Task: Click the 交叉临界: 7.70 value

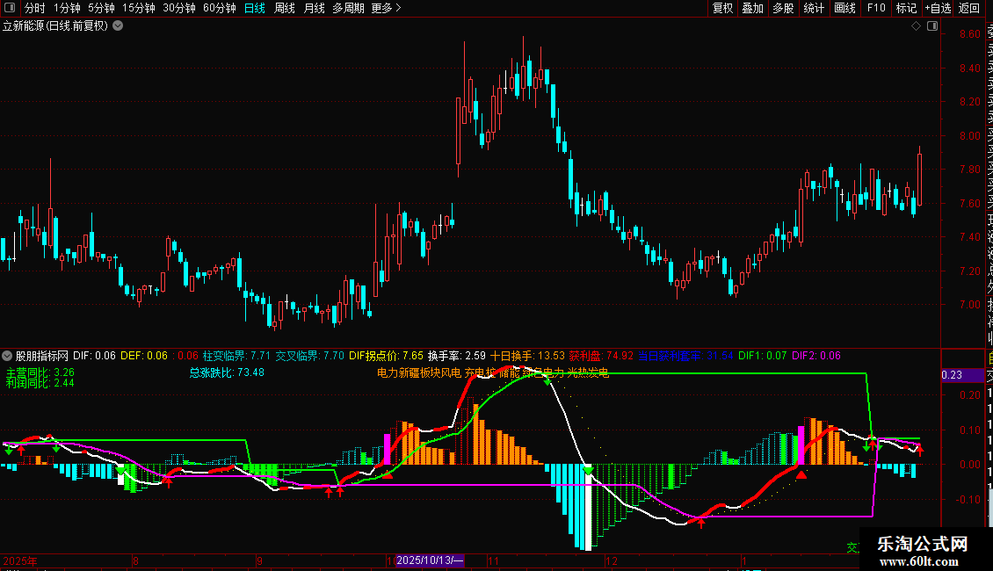Action: 309,356
